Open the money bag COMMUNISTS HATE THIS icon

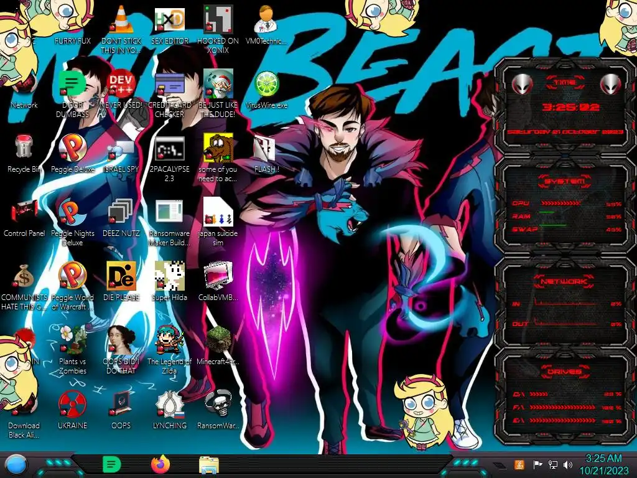(x=24, y=276)
